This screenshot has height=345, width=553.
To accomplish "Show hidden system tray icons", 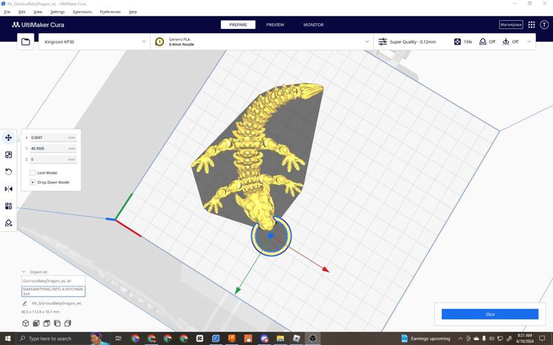I will 460,339.
